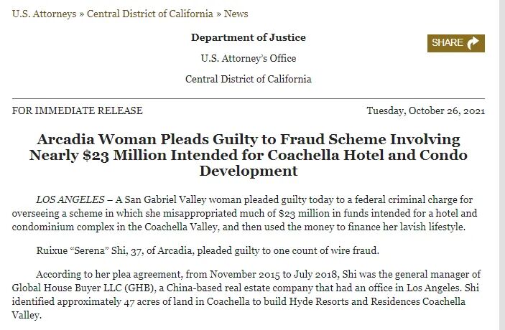Click the SHARE button
This screenshot has width=505, height=330.
click(455, 43)
